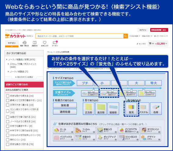Open the 使い方・サポート dropdown
The image size is (173, 151).
tap(161, 36)
